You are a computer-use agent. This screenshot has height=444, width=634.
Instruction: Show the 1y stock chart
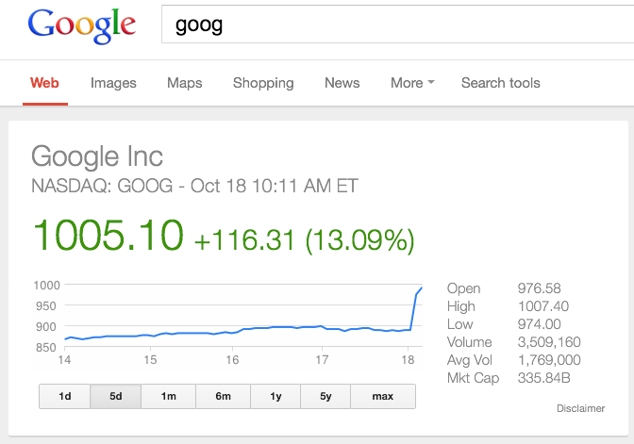pyautogui.click(x=275, y=396)
